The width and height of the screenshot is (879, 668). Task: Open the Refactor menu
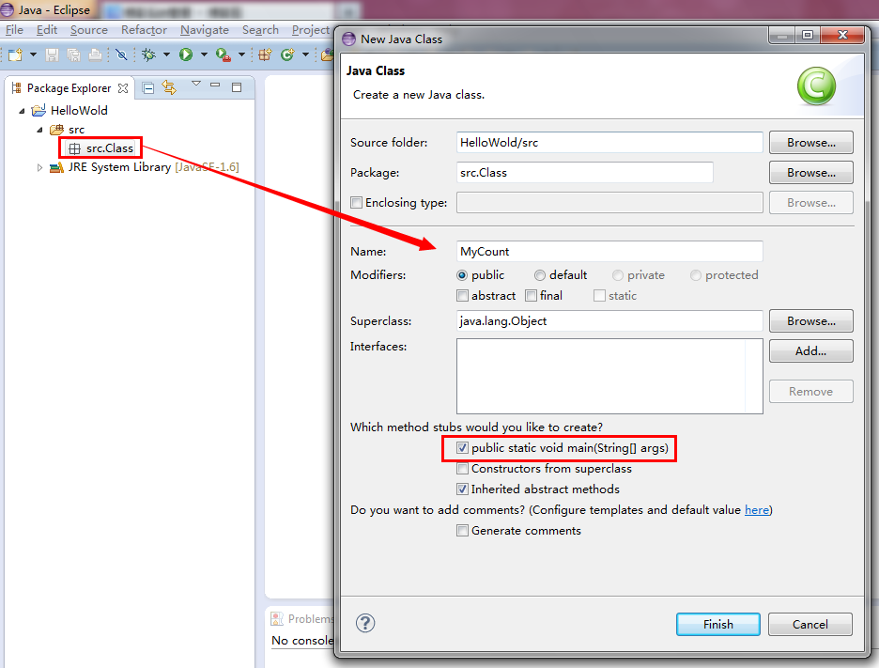point(144,30)
